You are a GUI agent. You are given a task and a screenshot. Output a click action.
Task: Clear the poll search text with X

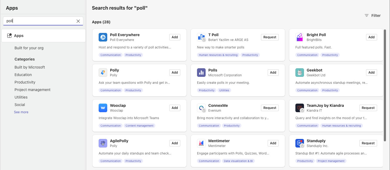click(78, 21)
